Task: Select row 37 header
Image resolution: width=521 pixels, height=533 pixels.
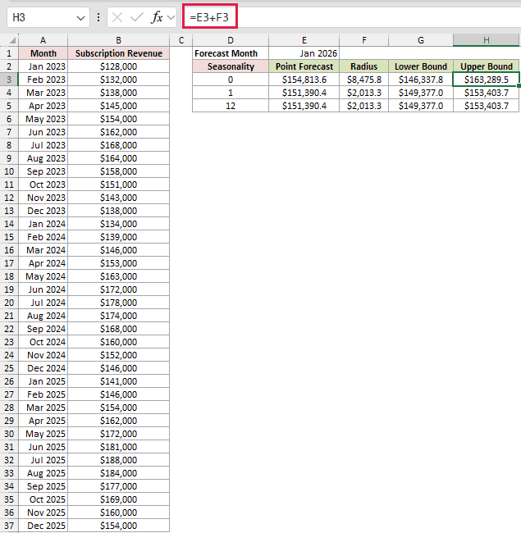Action: 9,526
